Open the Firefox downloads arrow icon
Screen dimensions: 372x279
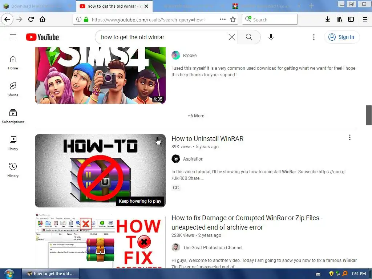pos(328,20)
